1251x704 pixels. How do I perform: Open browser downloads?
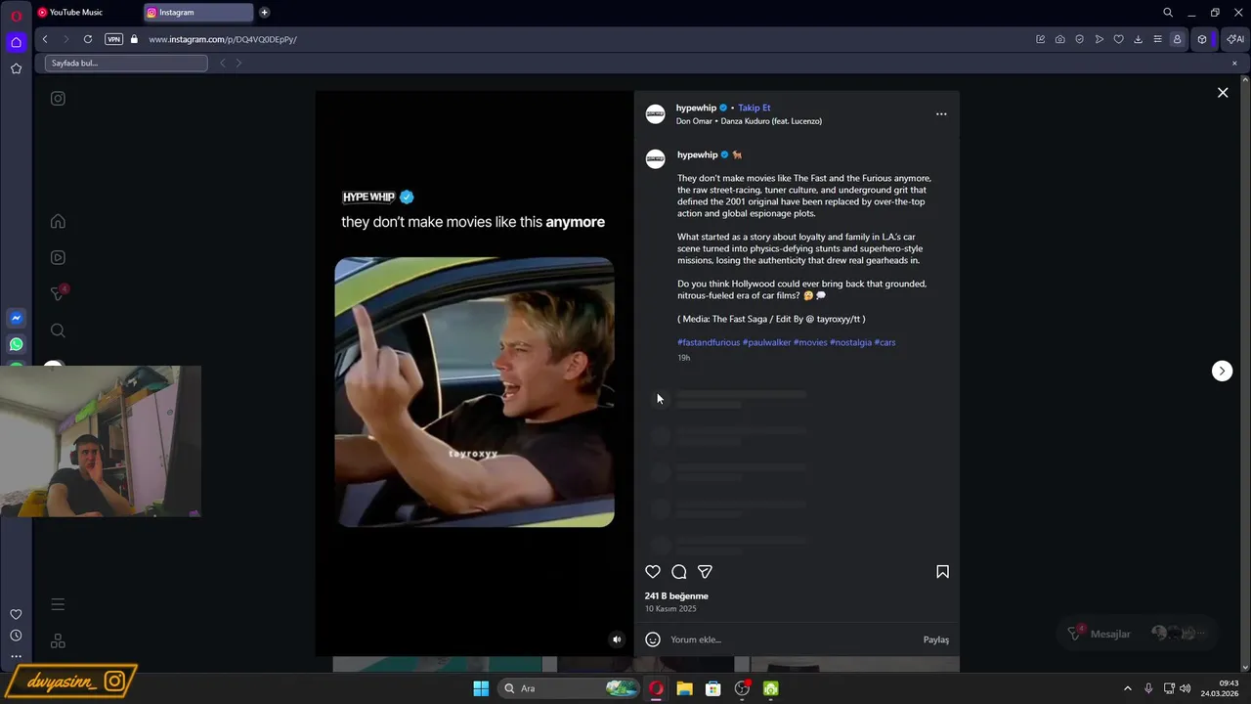pyautogui.click(x=1139, y=39)
